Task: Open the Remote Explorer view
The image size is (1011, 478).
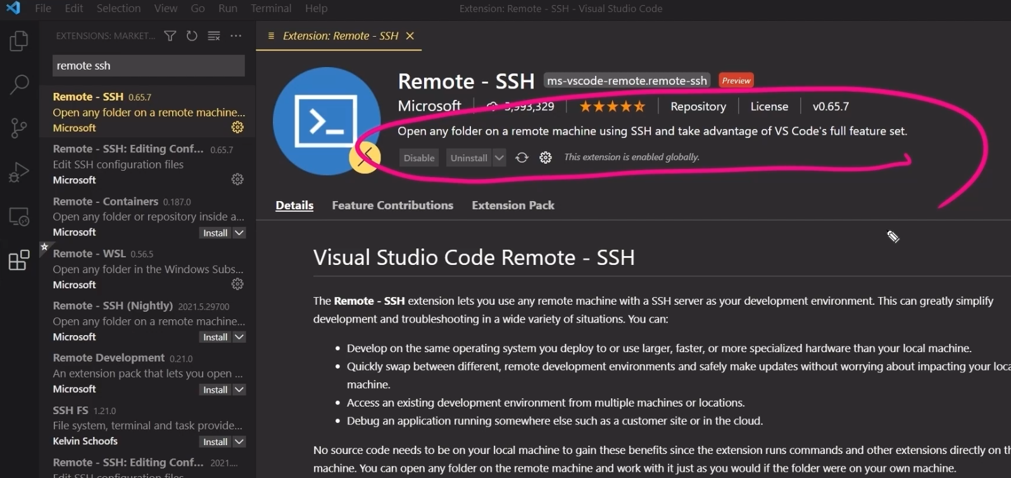Action: [19, 217]
